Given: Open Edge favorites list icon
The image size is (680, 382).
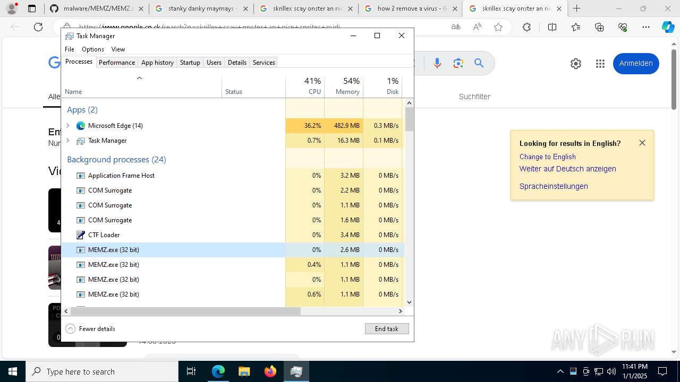Looking at the screenshot, I should 576,27.
